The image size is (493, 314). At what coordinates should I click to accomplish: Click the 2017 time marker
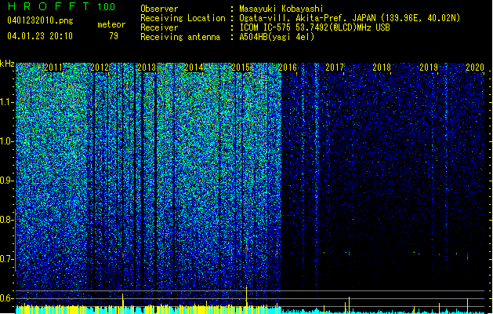point(335,68)
